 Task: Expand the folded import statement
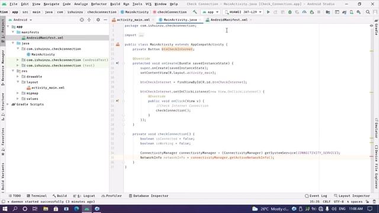click(x=142, y=35)
